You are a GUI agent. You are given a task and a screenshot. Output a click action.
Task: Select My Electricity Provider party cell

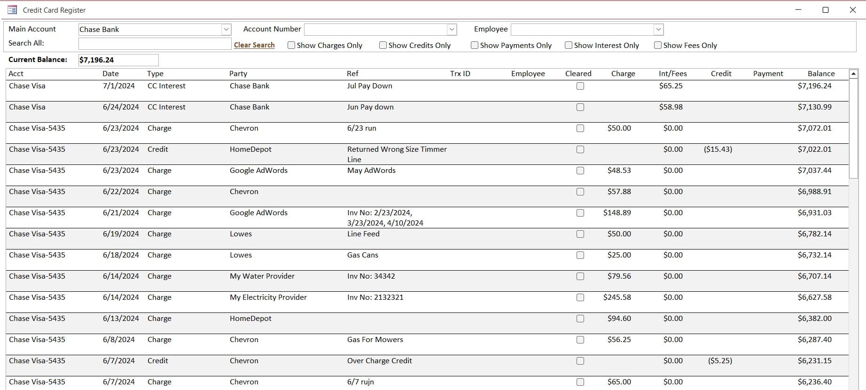pos(268,297)
